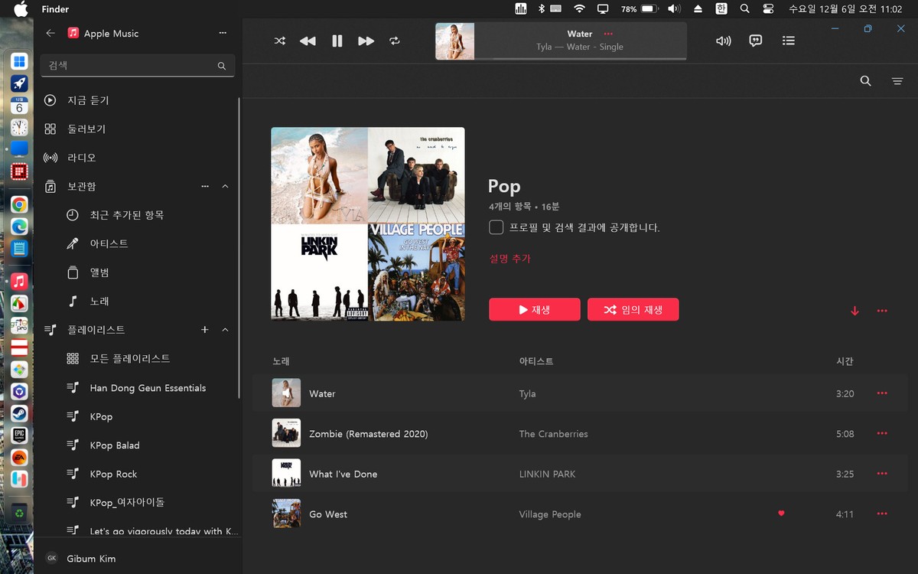Open more options for Go West
The image size is (918, 574).
pyautogui.click(x=882, y=514)
